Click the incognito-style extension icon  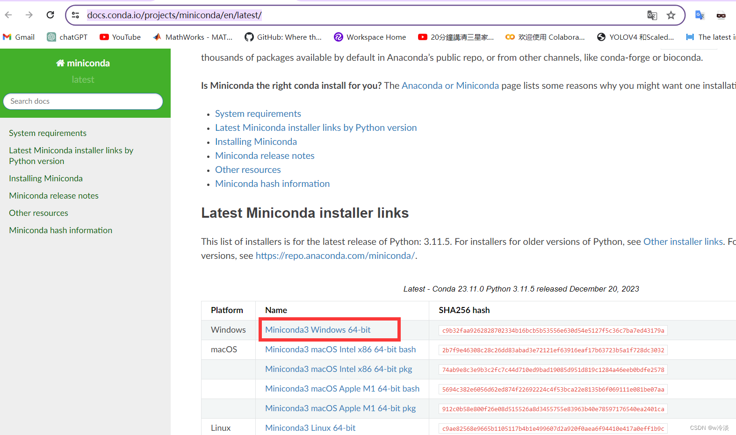(x=721, y=15)
